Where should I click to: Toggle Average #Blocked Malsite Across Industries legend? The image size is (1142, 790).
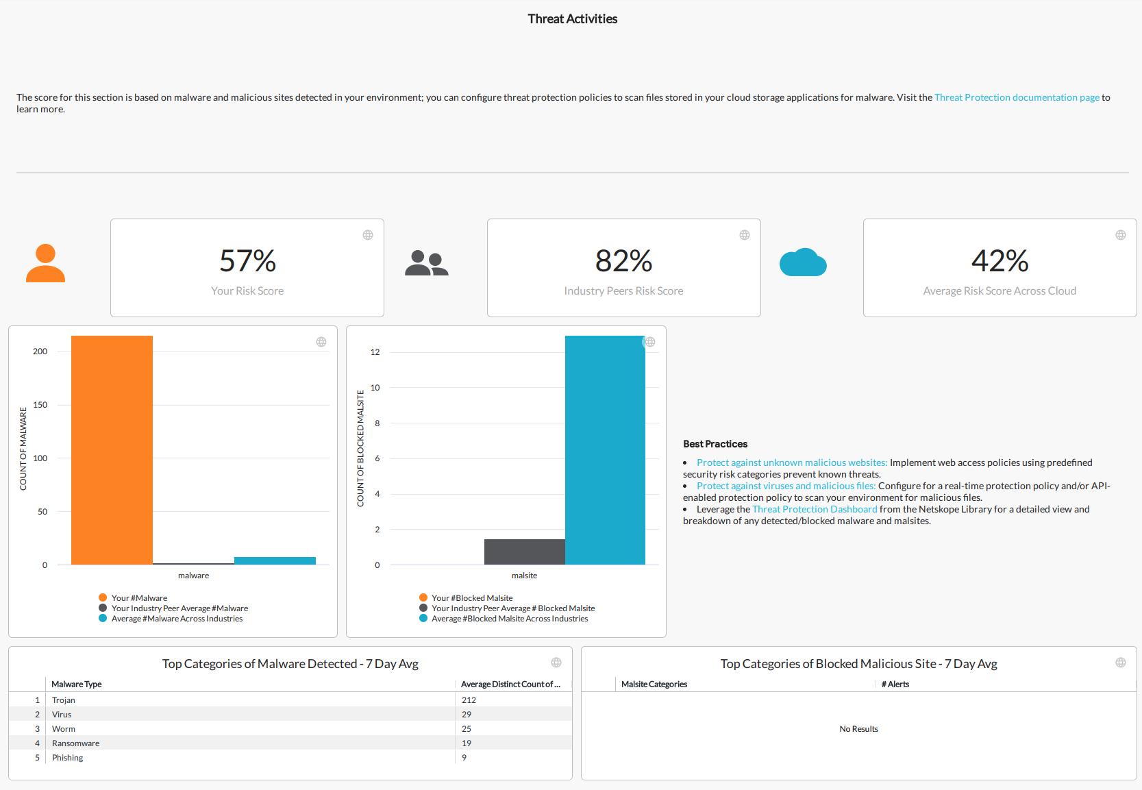504,619
